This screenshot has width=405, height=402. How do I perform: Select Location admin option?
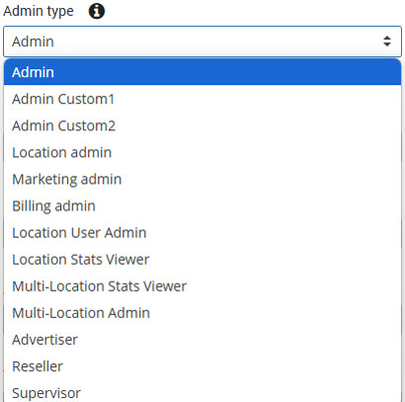(x=202, y=152)
